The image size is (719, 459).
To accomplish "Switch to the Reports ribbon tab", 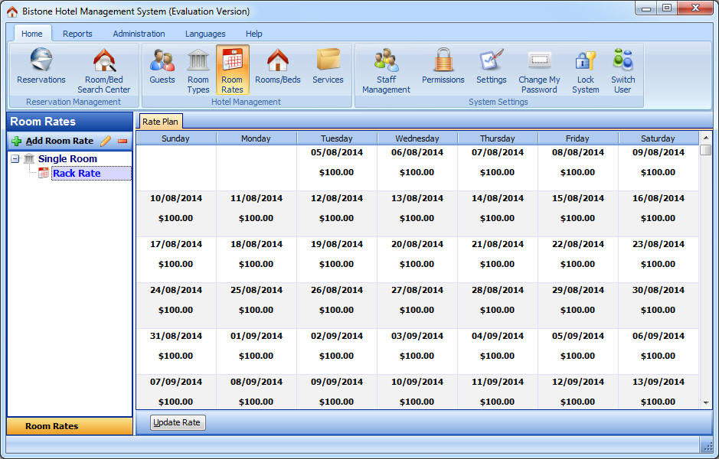I will (77, 34).
